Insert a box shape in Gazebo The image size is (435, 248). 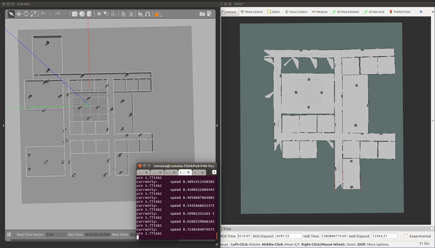tap(75, 14)
